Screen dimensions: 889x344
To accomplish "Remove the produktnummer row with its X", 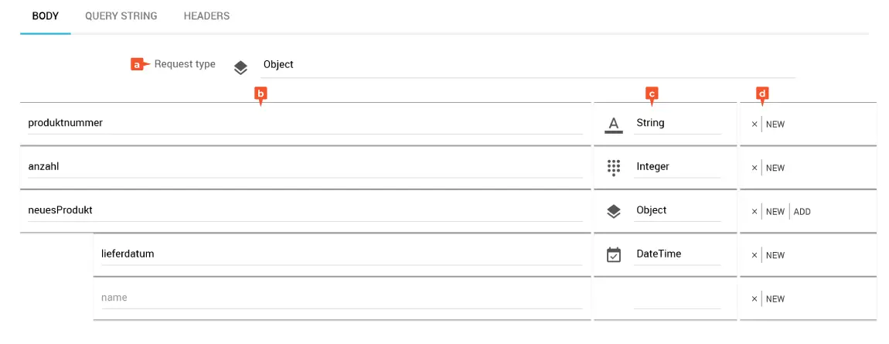I will [754, 124].
